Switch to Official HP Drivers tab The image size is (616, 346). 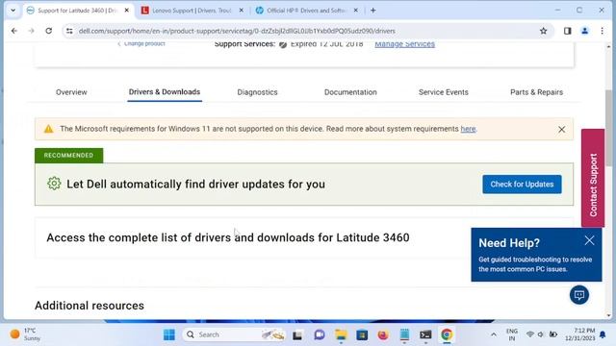pos(306,11)
